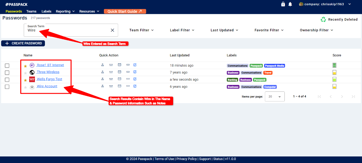Image resolution: width=362 pixels, height=163 pixels.
Task: Open the Ownership Filter dropdown
Action: 316,30
